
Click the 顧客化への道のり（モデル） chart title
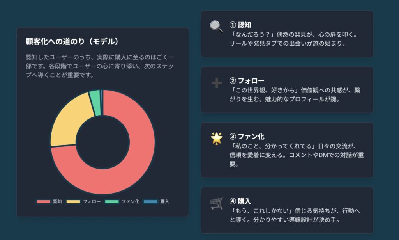tap(72, 41)
